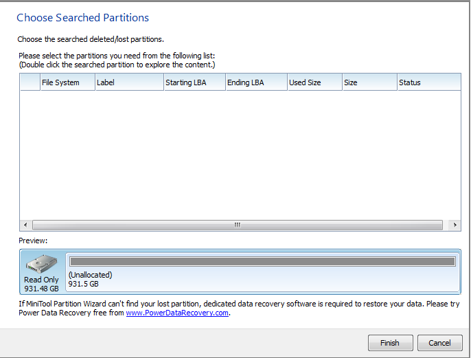This screenshot has width=471, height=358.
Task: Click the horizontal scrollbar thumb
Action: click(238, 225)
